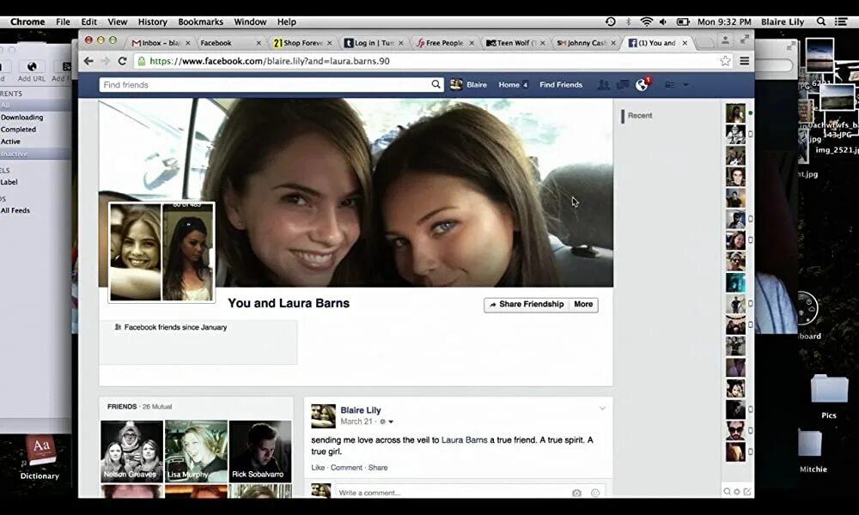Open Spotlight search in the menu bar

[x=820, y=22]
